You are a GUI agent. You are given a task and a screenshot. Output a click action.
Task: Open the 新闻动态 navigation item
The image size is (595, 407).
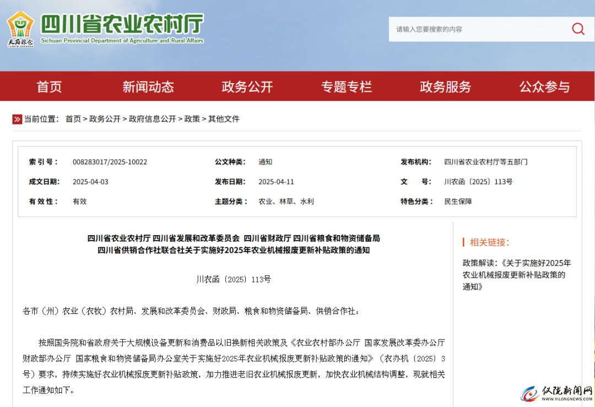[x=148, y=87]
